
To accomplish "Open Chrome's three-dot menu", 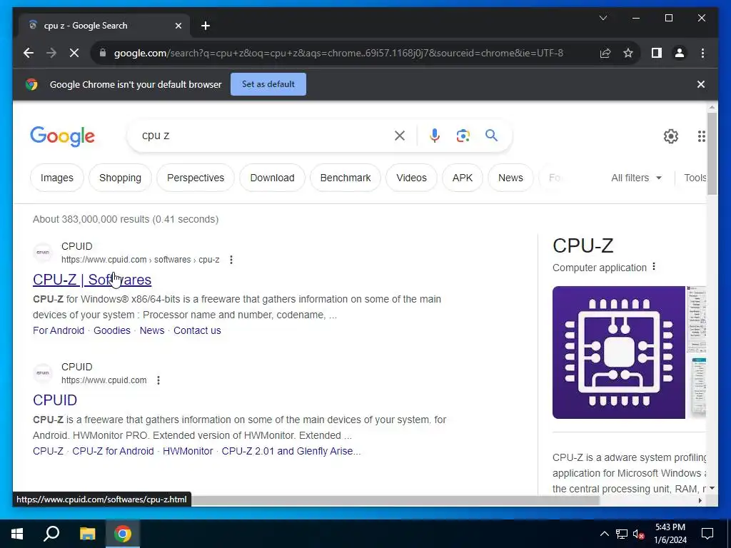I will (x=702, y=53).
